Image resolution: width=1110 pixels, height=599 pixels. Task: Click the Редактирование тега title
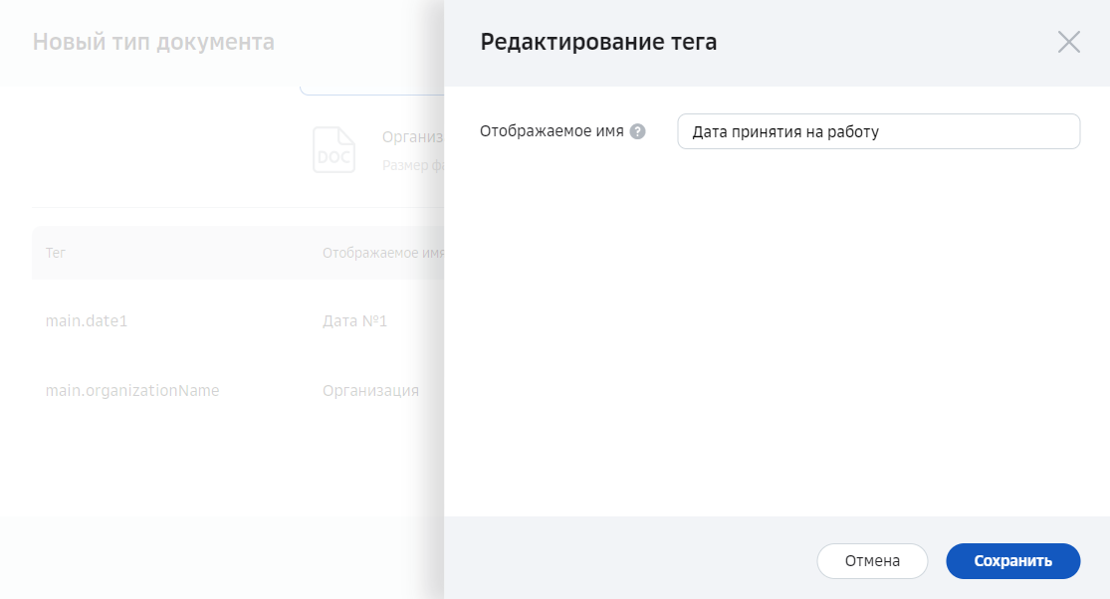tap(598, 43)
